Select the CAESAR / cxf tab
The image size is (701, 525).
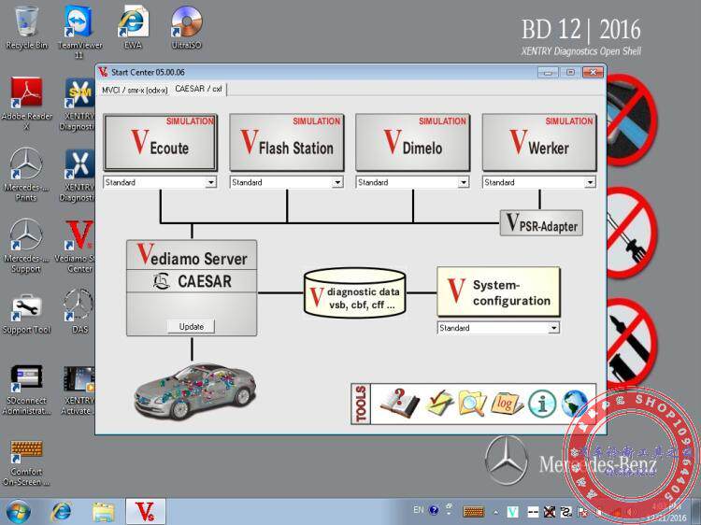(x=198, y=89)
